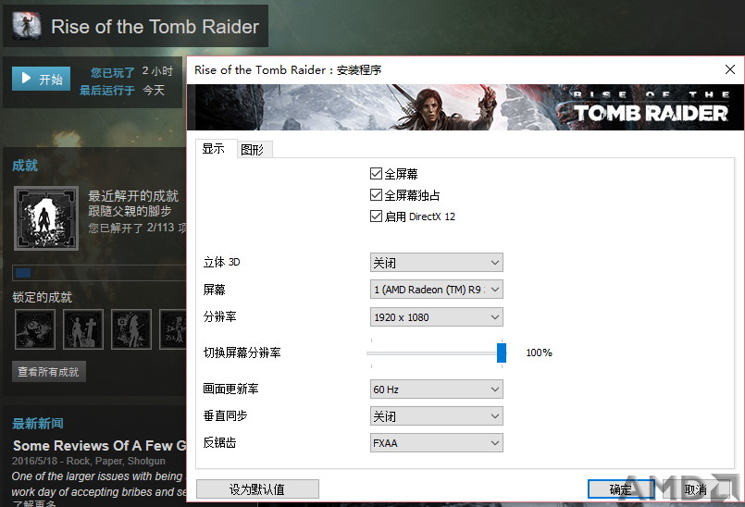The height and width of the screenshot is (507, 745).
Task: Click the 锁定的成就 heading
Action: click(42, 298)
